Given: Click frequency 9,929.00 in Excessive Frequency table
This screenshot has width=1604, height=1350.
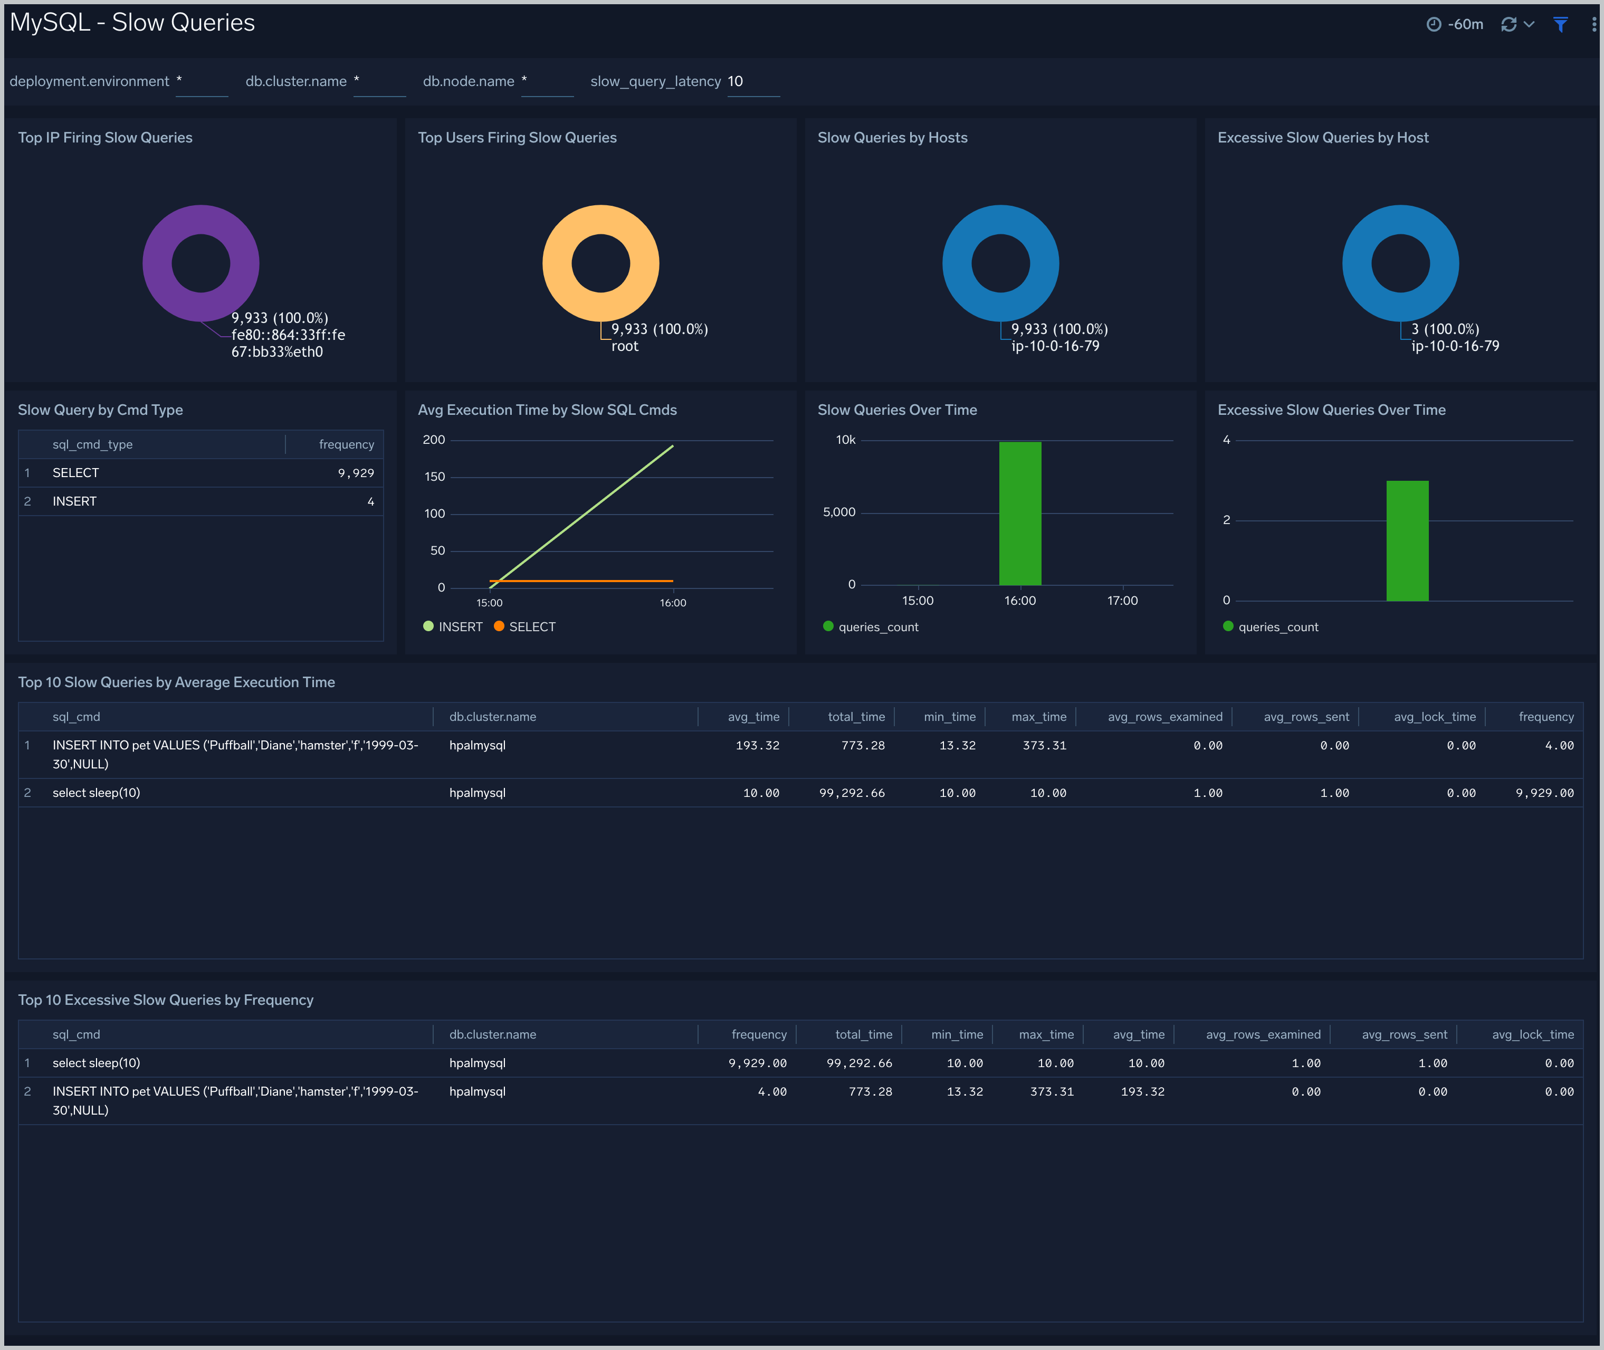Looking at the screenshot, I should pyautogui.click(x=758, y=1063).
